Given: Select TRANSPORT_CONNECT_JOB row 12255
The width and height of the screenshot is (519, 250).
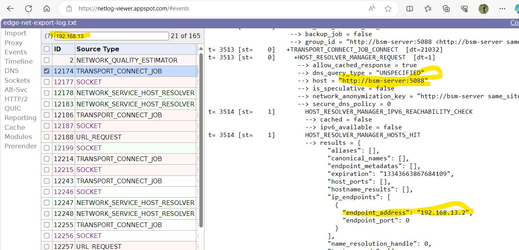Looking at the screenshot, I should (120, 225).
